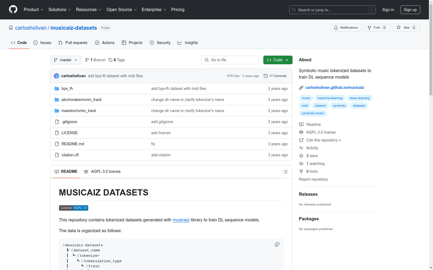This screenshot has height=270, width=433.
Task: Click the README.md file icon
Action: [57, 144]
